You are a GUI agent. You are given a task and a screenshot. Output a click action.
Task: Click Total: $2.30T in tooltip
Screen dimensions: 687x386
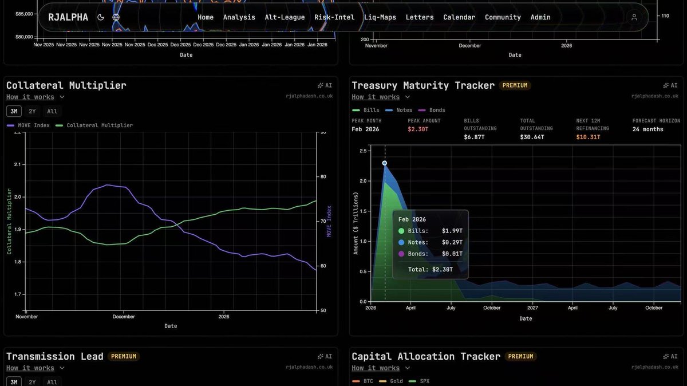431,269
